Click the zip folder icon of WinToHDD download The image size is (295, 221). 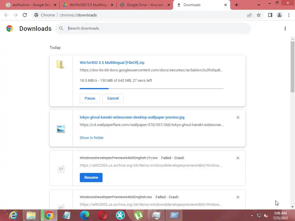60,64
